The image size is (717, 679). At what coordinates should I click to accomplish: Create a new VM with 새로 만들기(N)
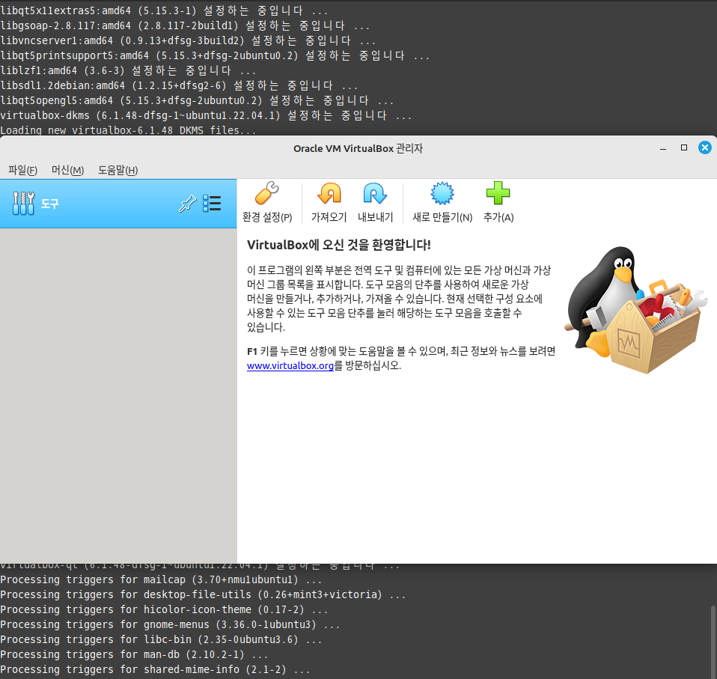[x=442, y=201]
